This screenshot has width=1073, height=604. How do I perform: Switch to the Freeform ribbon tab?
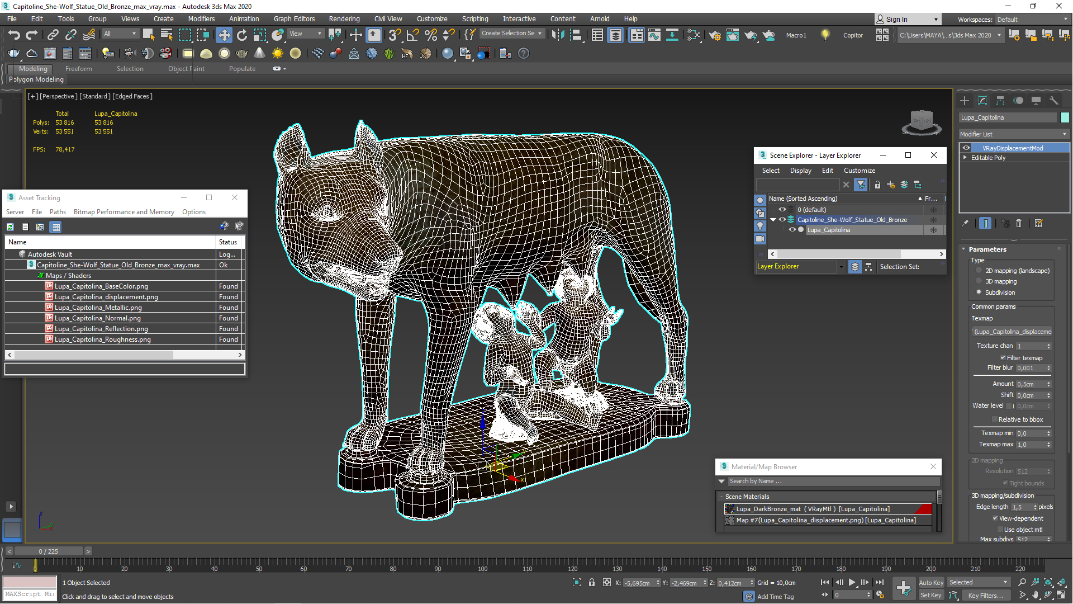tap(78, 69)
